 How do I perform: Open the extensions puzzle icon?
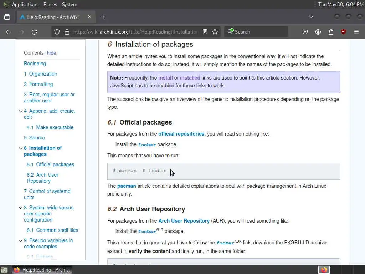331,32
